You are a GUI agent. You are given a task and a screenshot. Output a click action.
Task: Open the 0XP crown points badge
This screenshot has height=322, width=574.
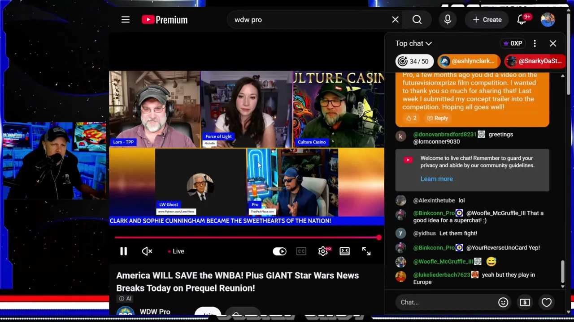click(513, 43)
